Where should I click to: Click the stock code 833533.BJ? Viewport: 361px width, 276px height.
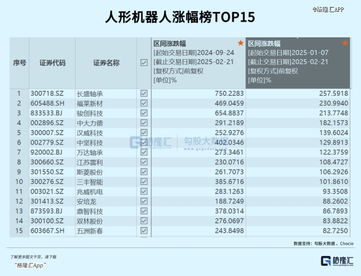(46, 113)
